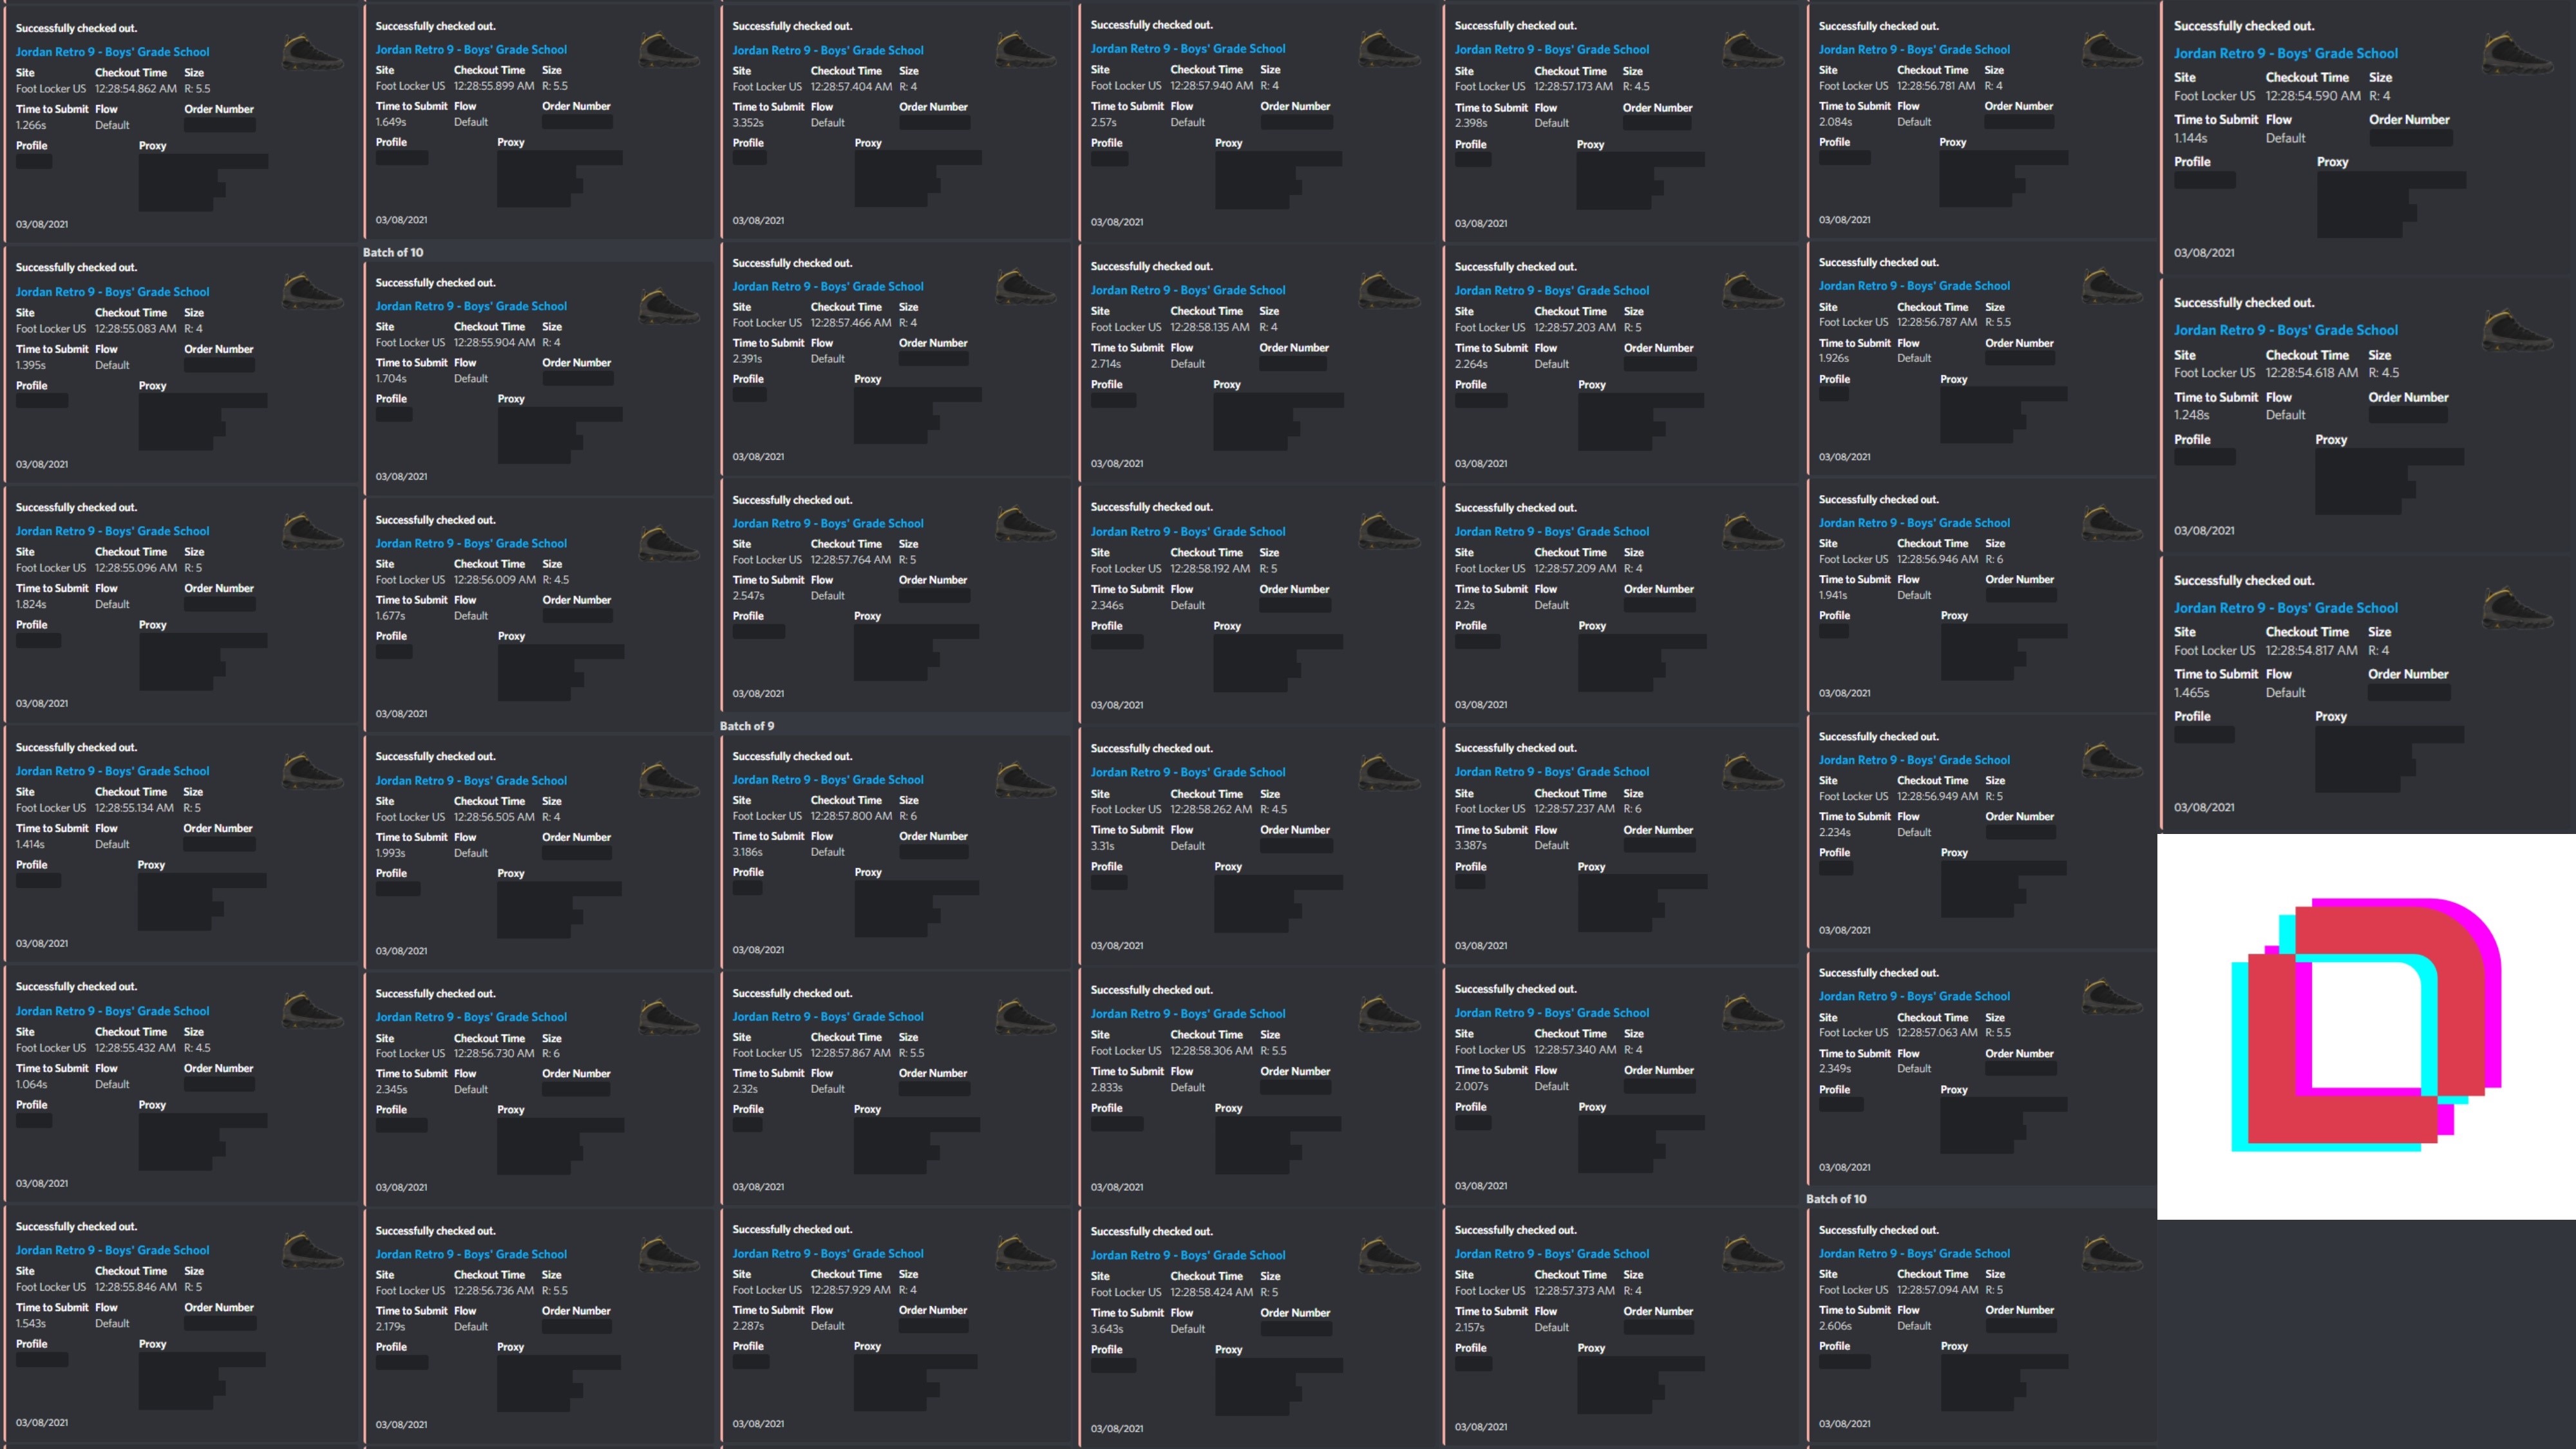Select time to submit value '2.833s'
Viewport: 2576px width, 1449px height.
click(1106, 1087)
